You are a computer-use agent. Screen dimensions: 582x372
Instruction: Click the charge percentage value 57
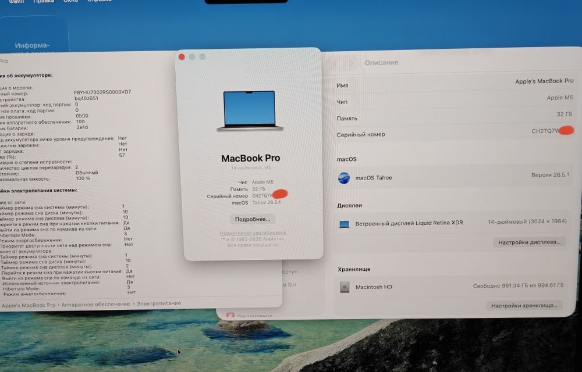[x=122, y=155]
